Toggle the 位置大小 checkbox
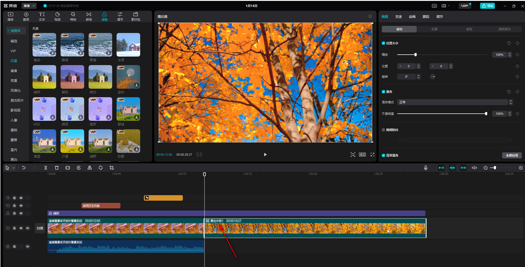Screen dimensions: 525x267 (x=384, y=43)
